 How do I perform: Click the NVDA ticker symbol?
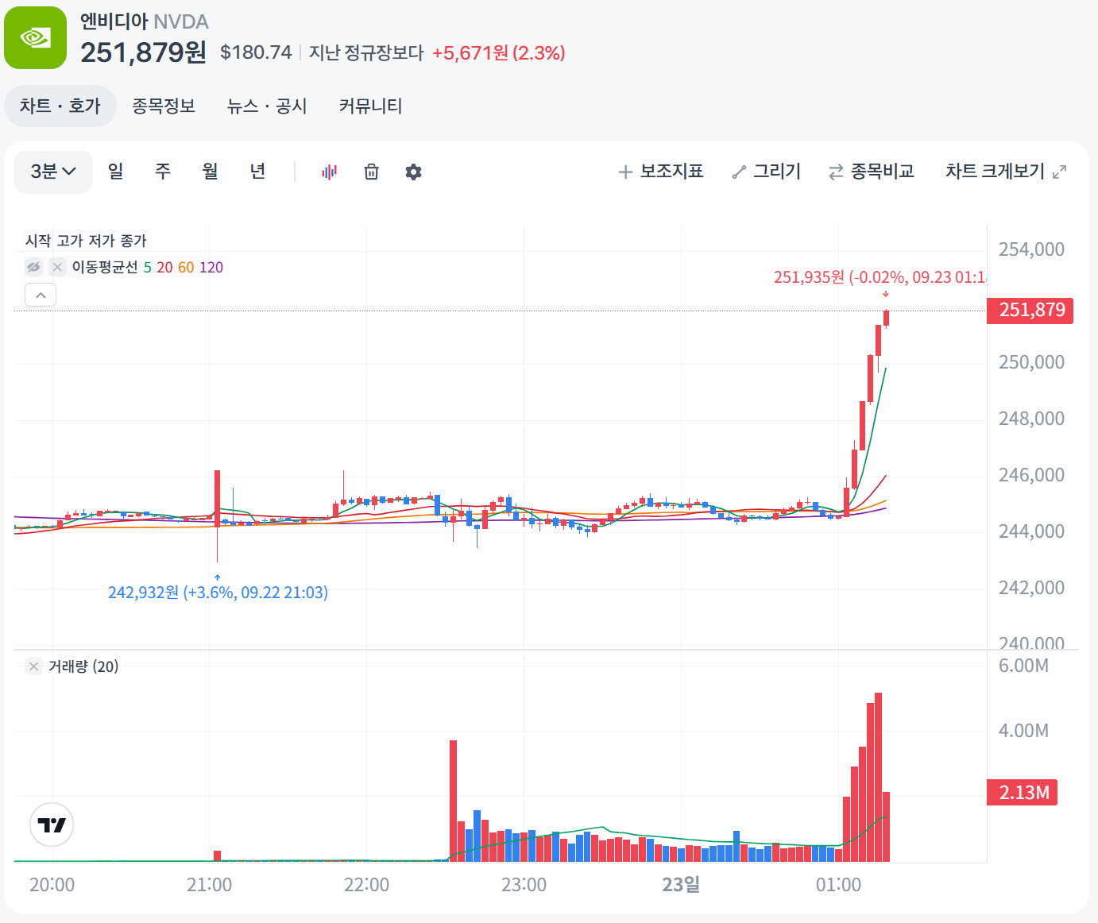(x=181, y=21)
